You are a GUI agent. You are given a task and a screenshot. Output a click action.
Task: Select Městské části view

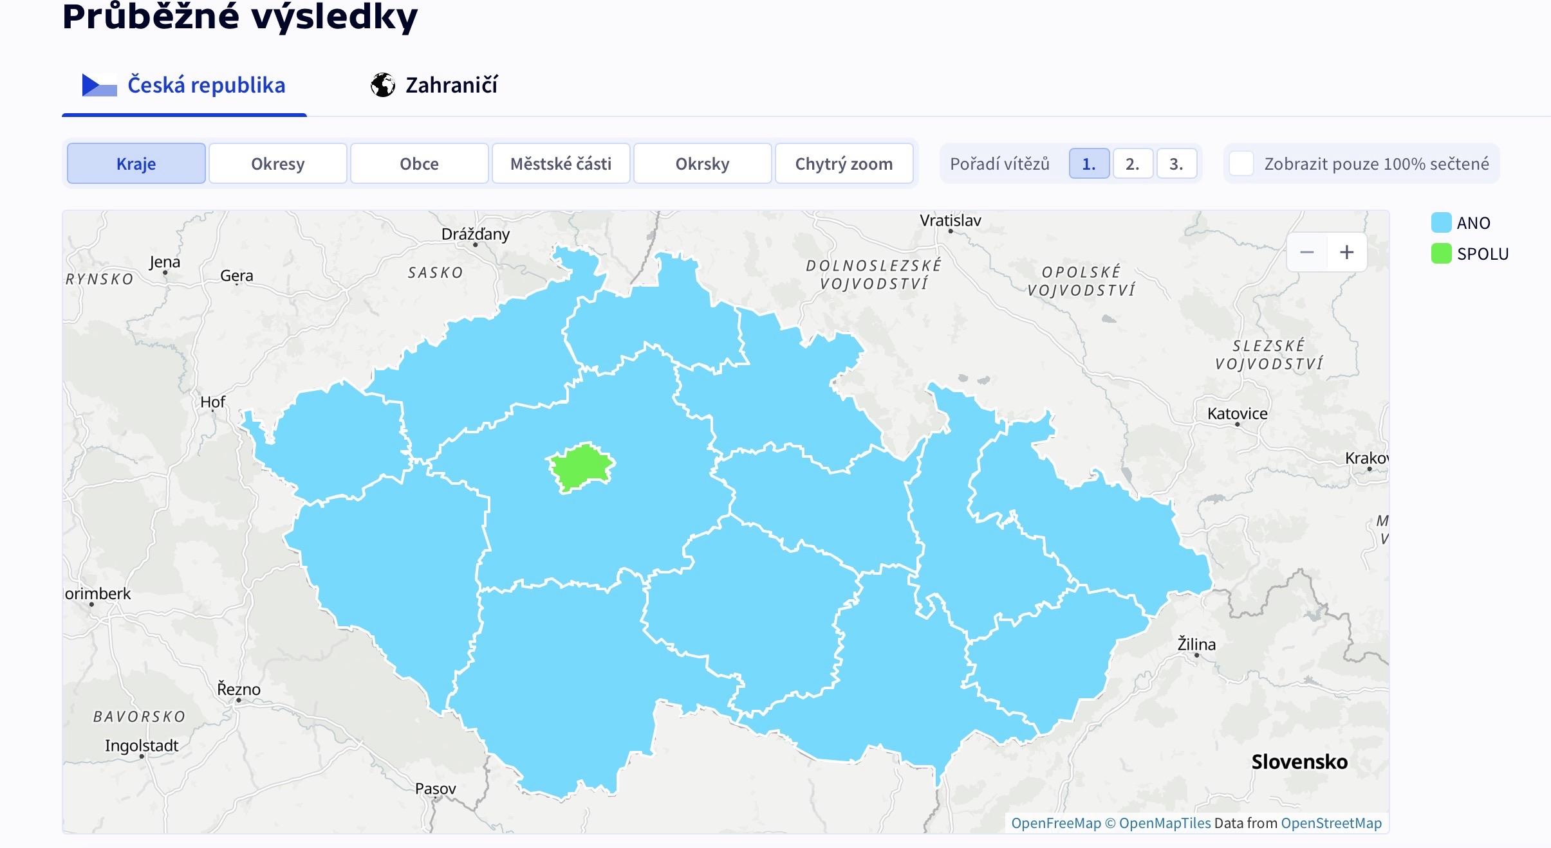(561, 164)
